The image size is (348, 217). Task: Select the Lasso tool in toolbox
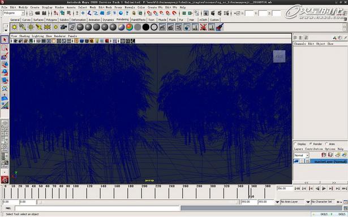coord(5,48)
